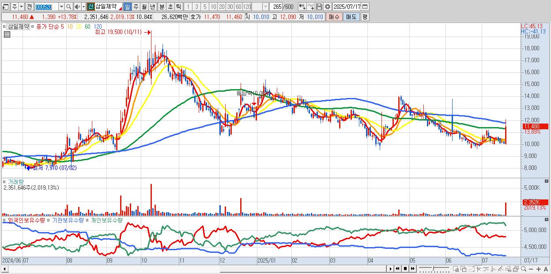Click the 거래량 volume panel label
The height and width of the screenshot is (274, 551).
point(15,181)
